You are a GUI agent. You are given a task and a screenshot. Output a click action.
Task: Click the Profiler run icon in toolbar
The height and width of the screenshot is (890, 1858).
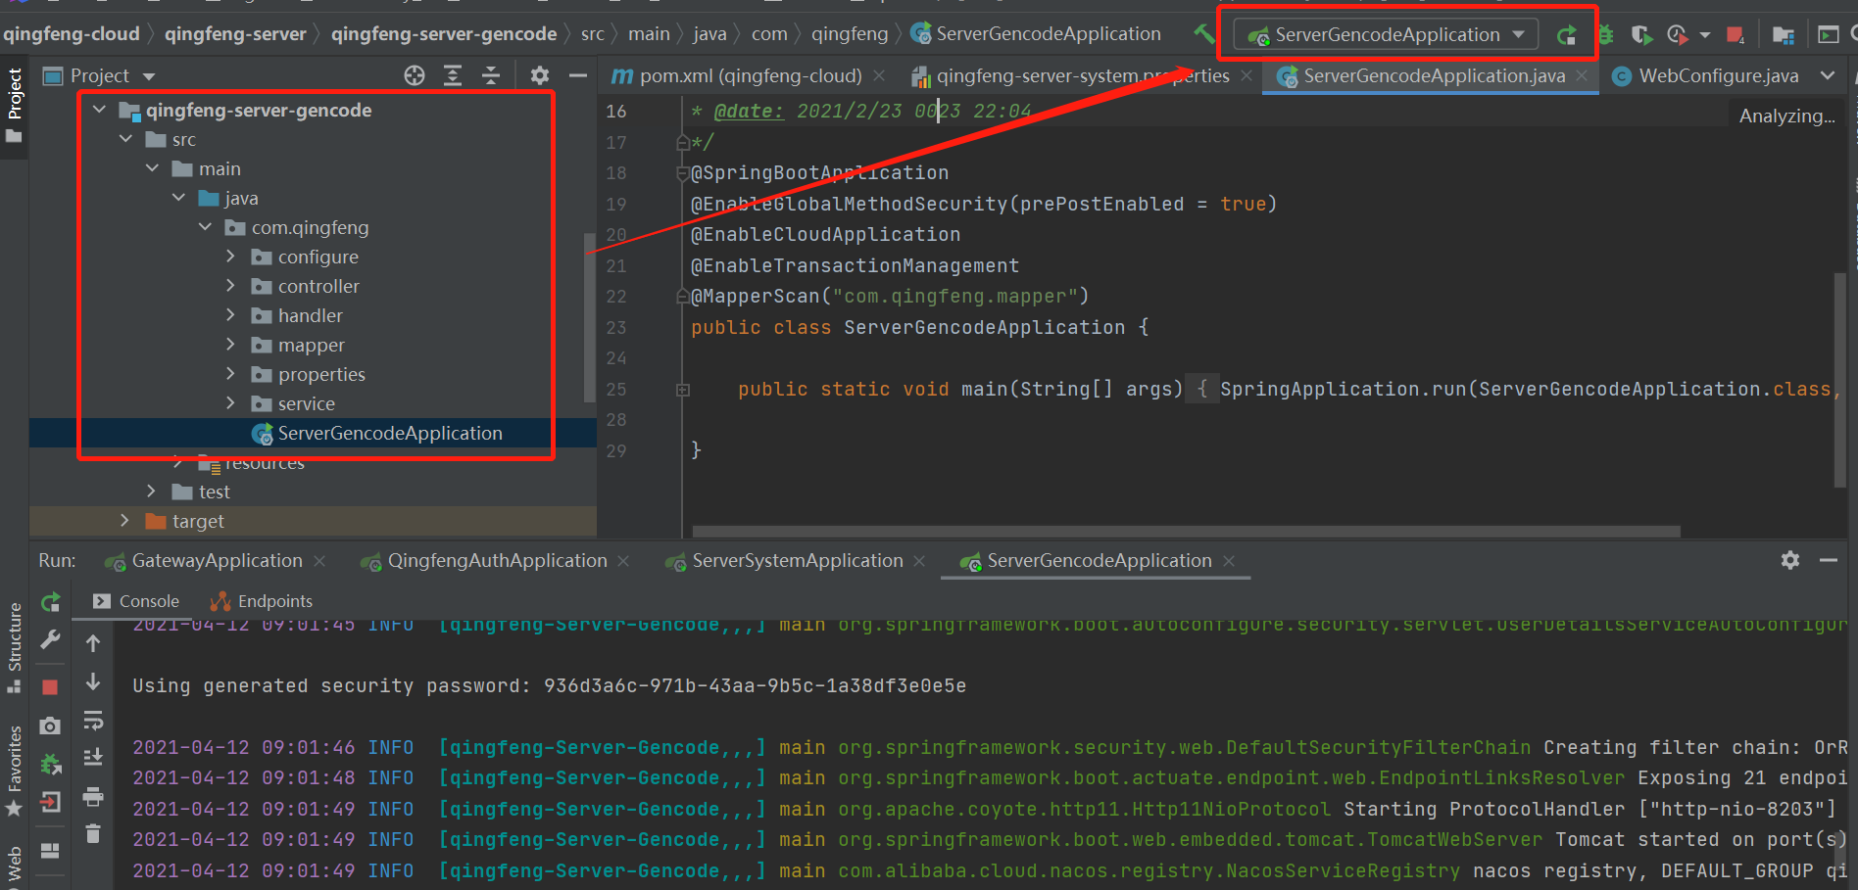(1678, 35)
